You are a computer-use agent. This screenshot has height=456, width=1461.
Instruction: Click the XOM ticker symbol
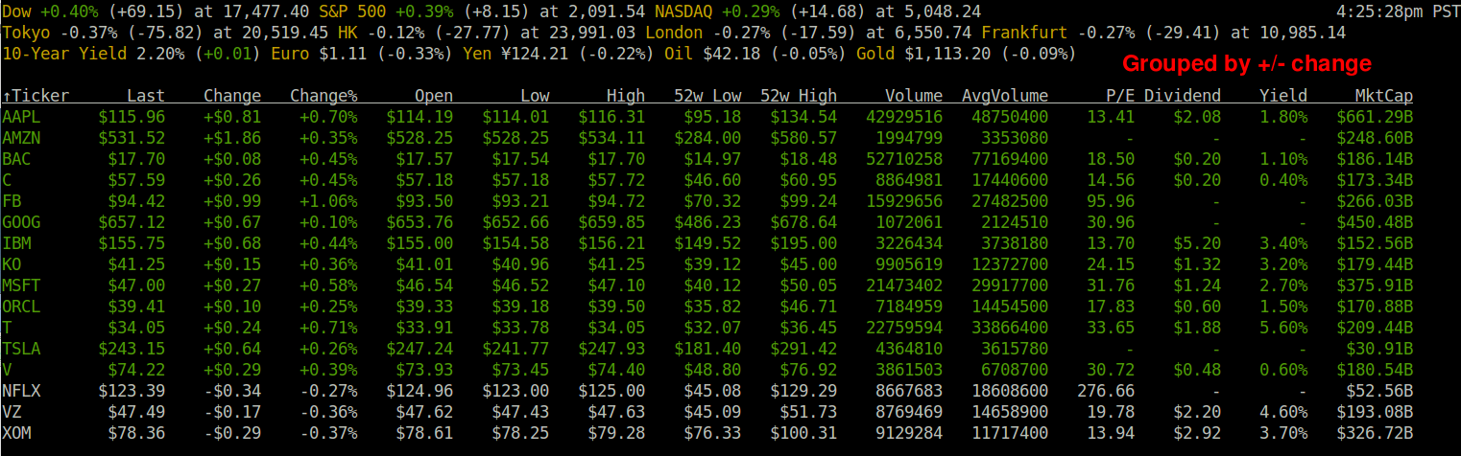(x=16, y=433)
